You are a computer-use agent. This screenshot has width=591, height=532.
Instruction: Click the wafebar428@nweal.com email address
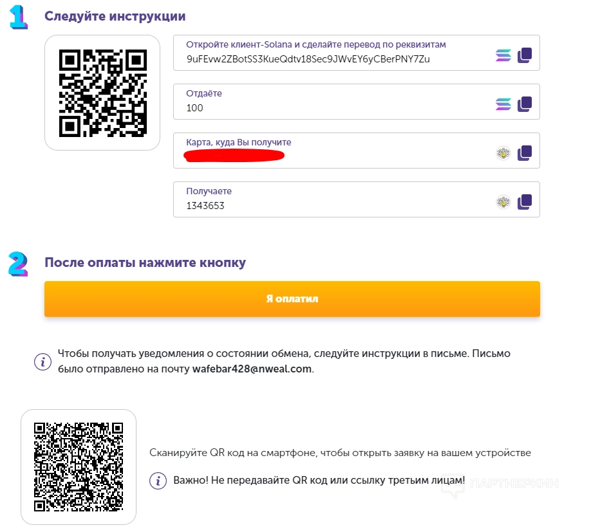[x=252, y=369]
